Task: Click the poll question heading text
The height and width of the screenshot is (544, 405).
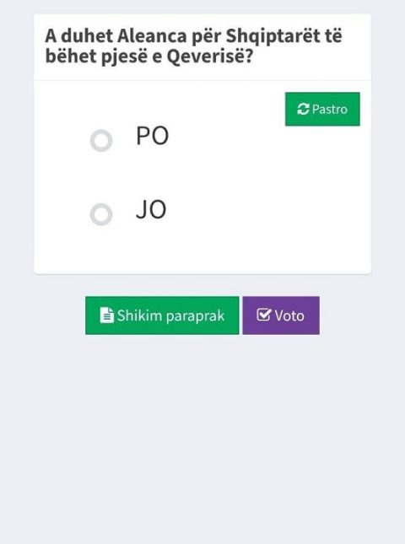Action: point(194,46)
